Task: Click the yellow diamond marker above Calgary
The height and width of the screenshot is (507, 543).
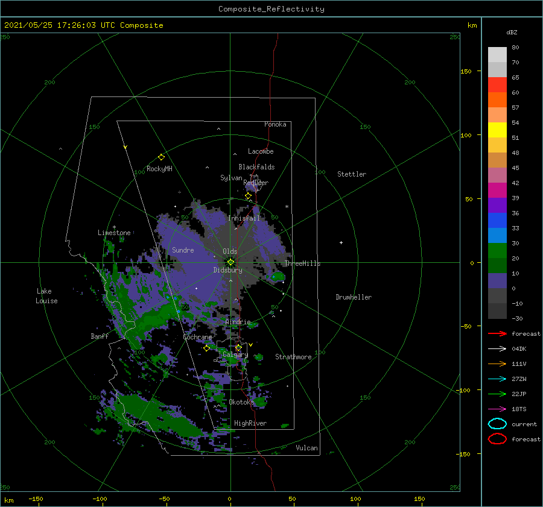Action: pyautogui.click(x=238, y=347)
